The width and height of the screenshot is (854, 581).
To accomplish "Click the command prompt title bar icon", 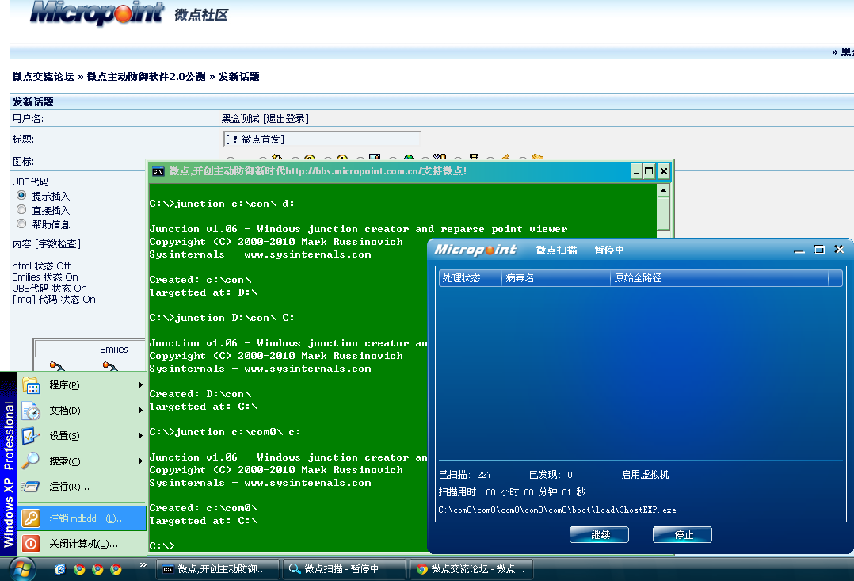I will point(158,172).
